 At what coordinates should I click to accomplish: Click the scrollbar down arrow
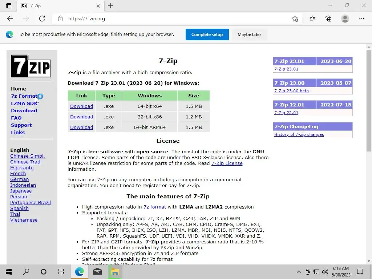tap(369, 261)
